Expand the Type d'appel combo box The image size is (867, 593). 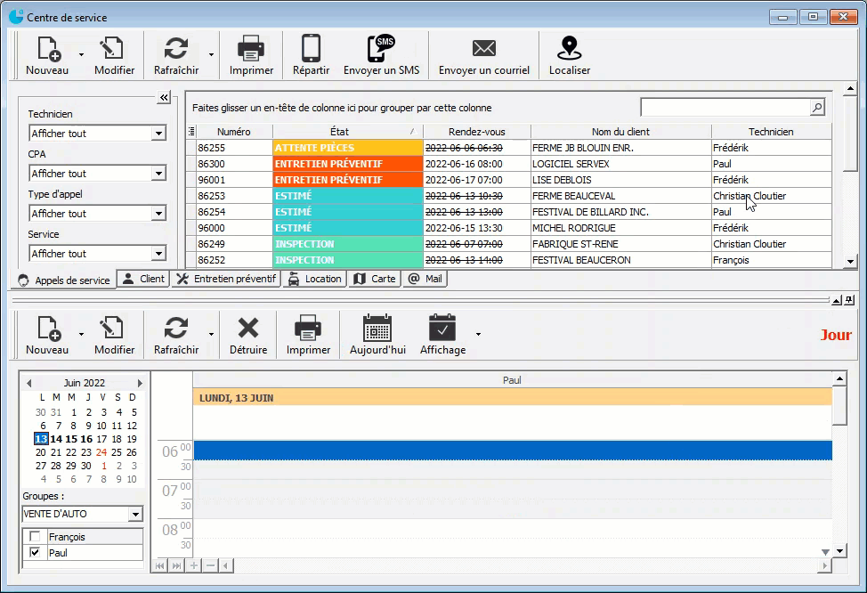[158, 214]
